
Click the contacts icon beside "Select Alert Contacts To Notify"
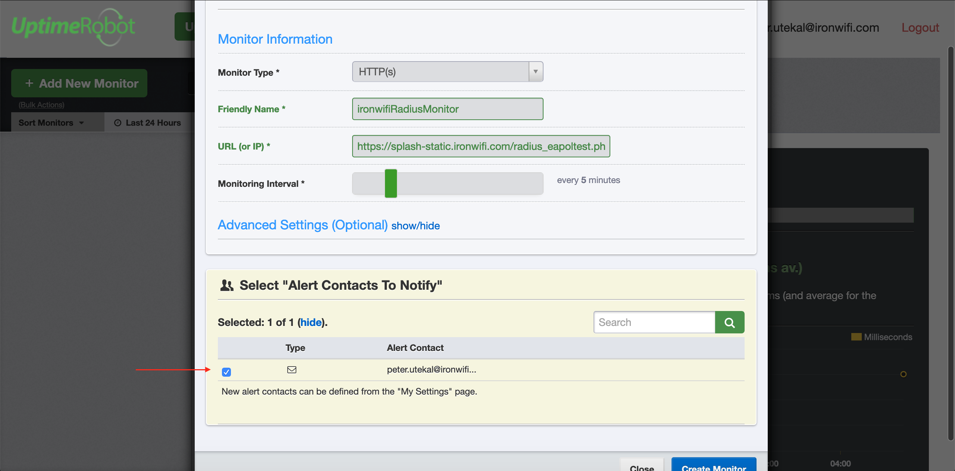[227, 285]
